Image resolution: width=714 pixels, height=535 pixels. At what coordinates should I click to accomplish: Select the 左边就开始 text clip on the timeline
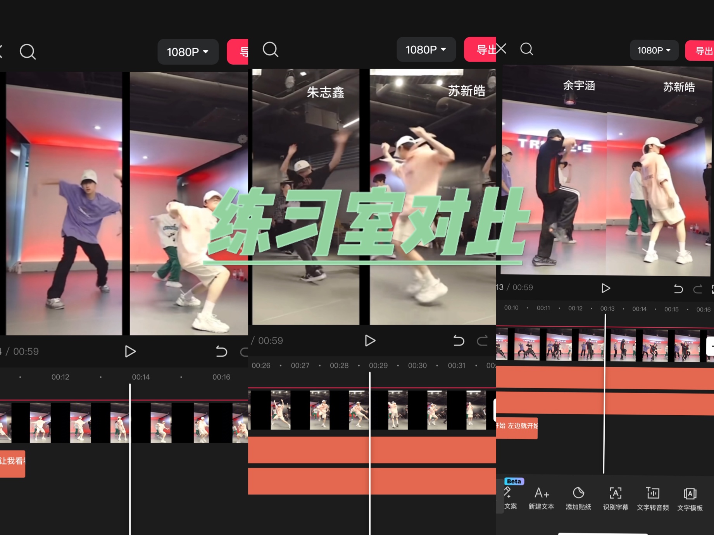click(x=517, y=426)
